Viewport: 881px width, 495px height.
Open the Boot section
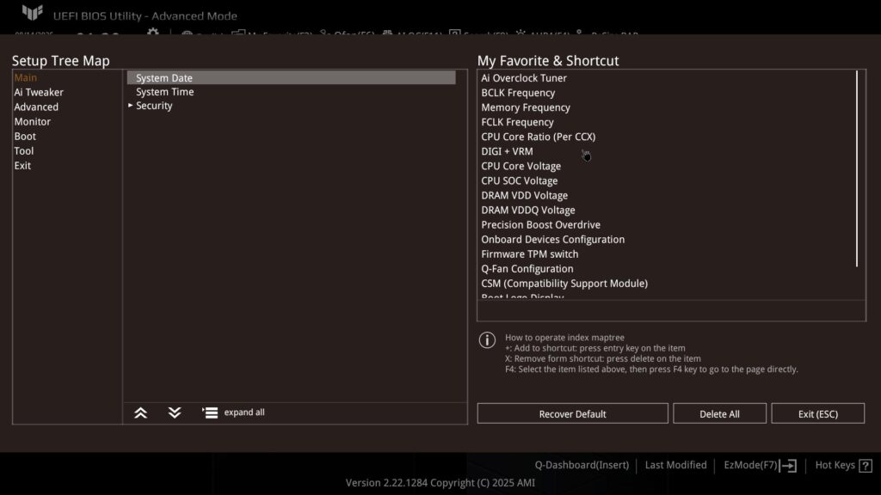(x=25, y=136)
